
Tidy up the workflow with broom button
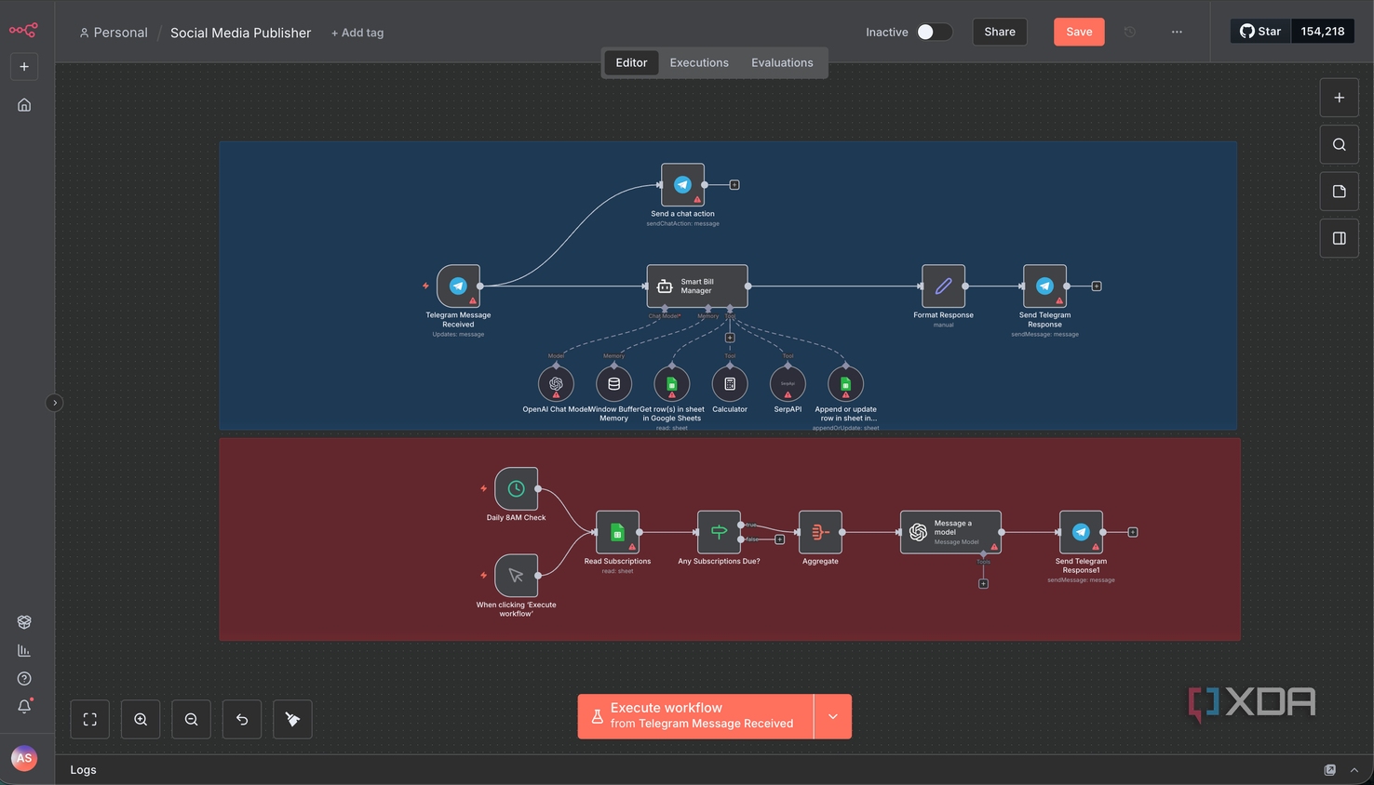pyautogui.click(x=292, y=719)
